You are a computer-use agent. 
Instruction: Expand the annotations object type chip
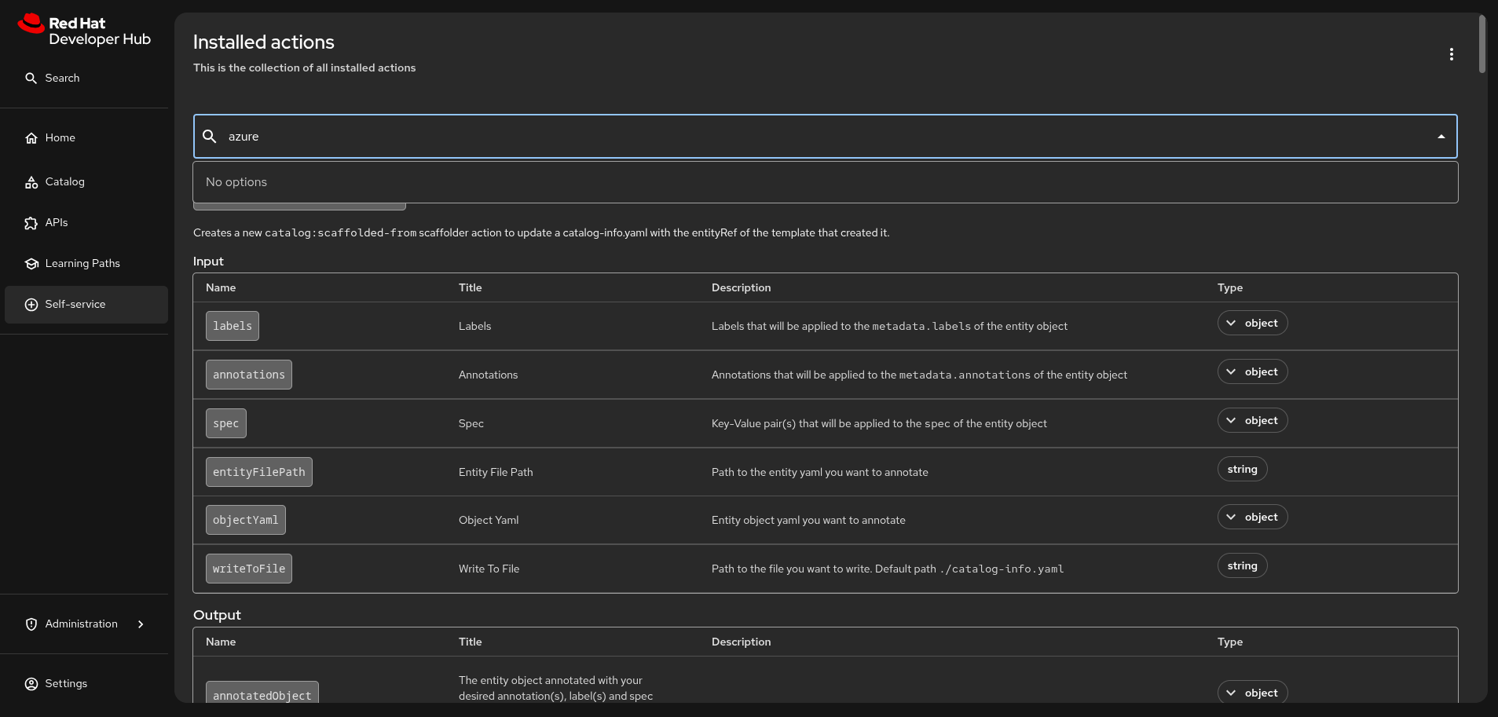coord(1252,372)
